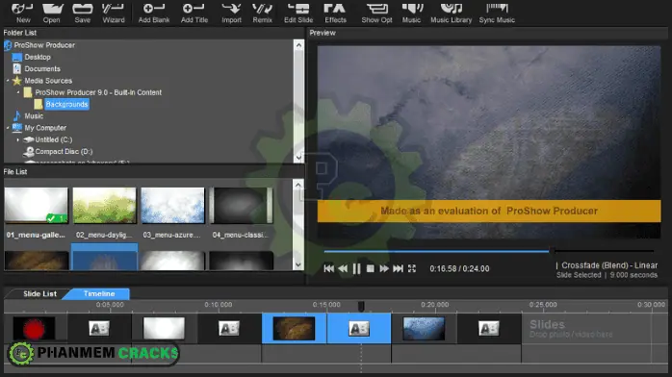Click File List scrollbar down arrow
This screenshot has width=672, height=377.
[298, 264]
